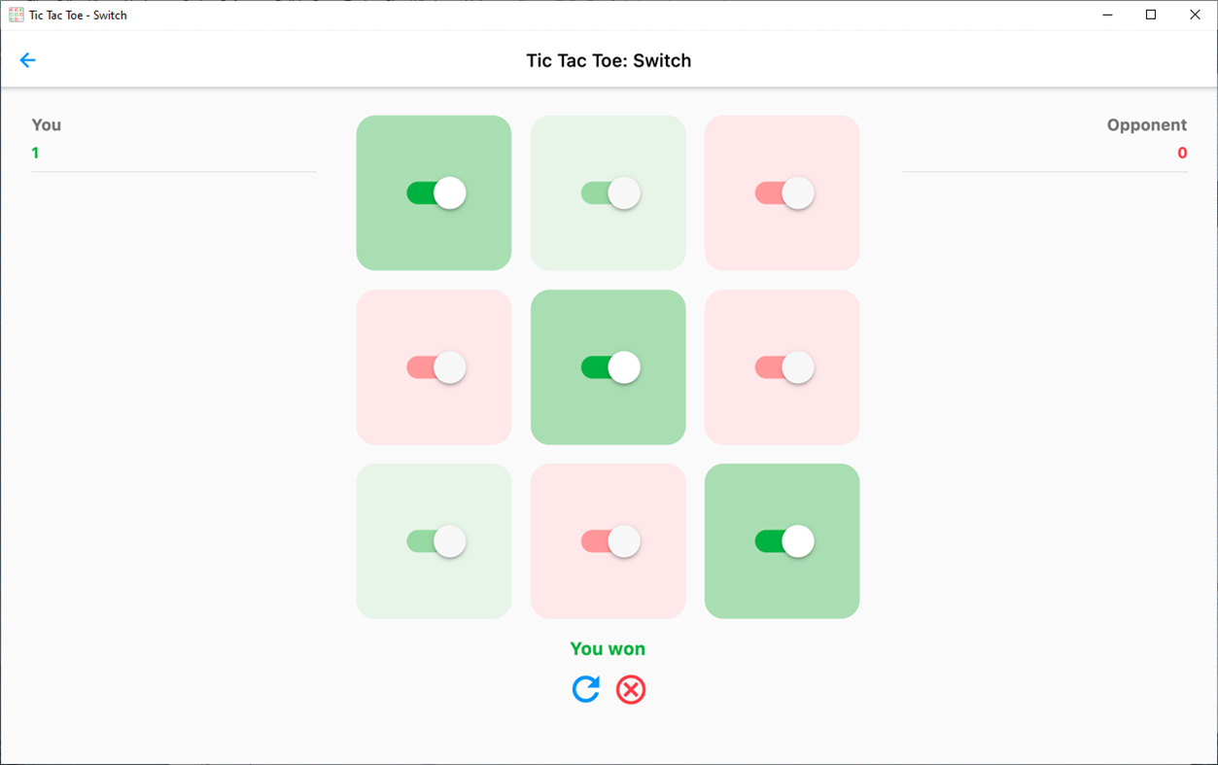Click the red exit game icon
The image size is (1218, 765).
pyautogui.click(x=630, y=689)
